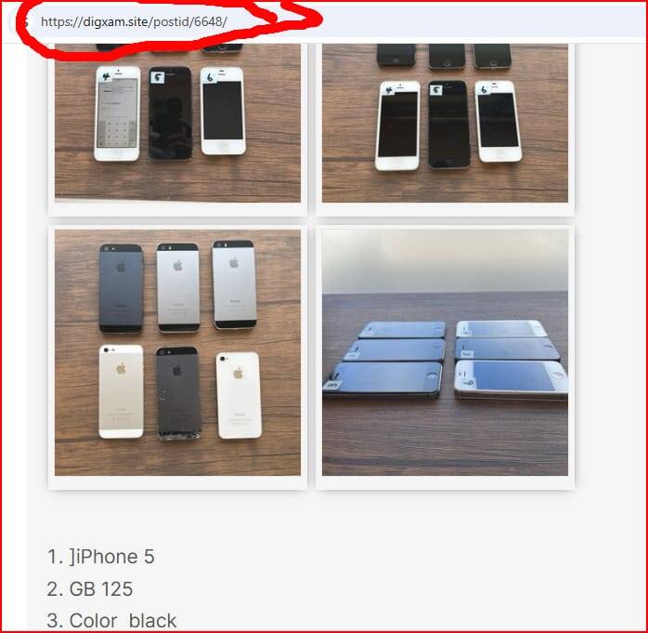Click the site info icon beside the URL
Screen dimensions: 648x633
click(x=24, y=22)
